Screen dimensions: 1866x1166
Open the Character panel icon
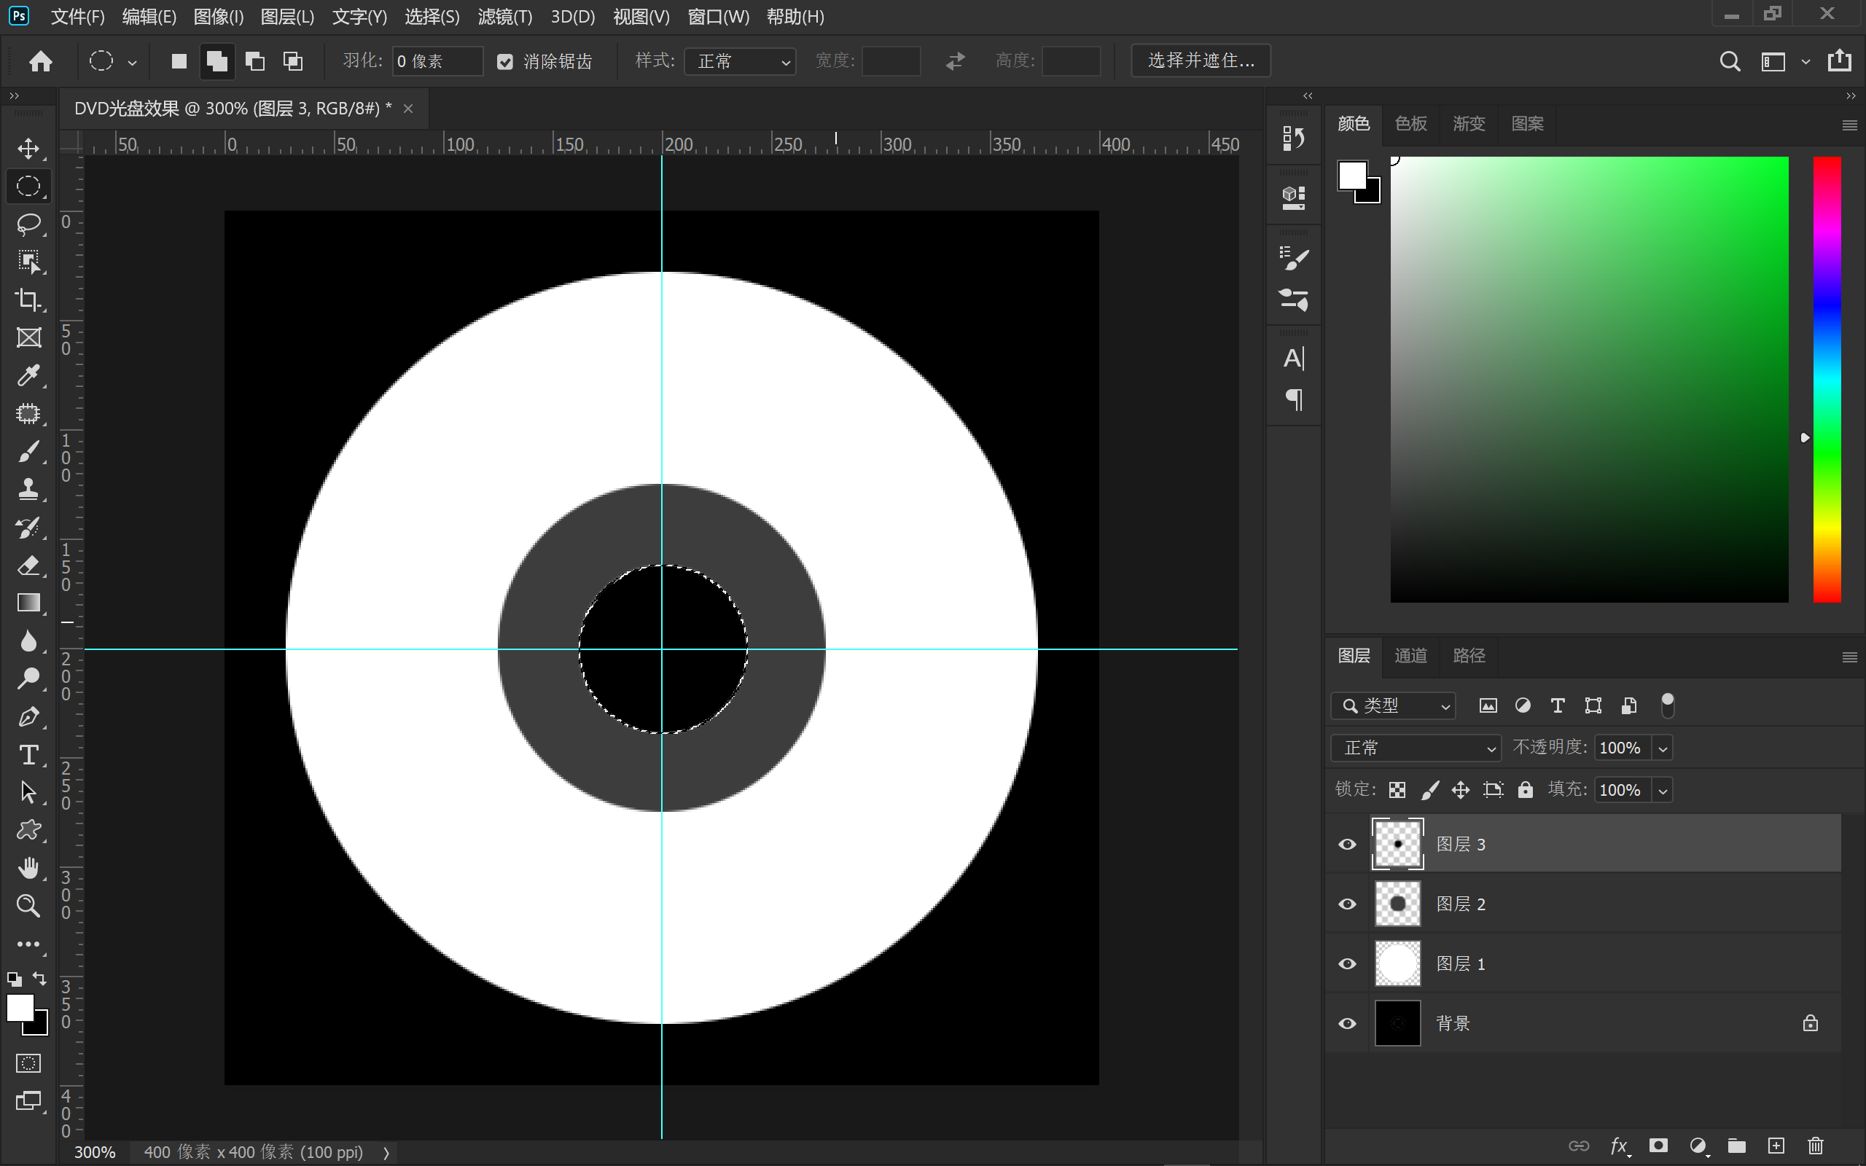pos(1294,359)
